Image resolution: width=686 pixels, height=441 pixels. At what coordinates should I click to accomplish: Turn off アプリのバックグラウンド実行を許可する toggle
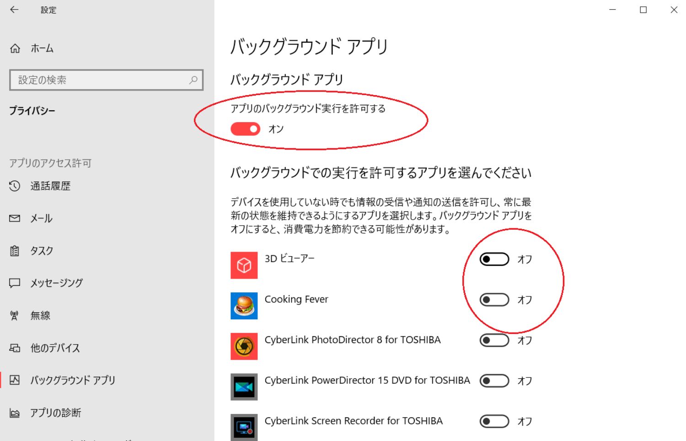246,129
